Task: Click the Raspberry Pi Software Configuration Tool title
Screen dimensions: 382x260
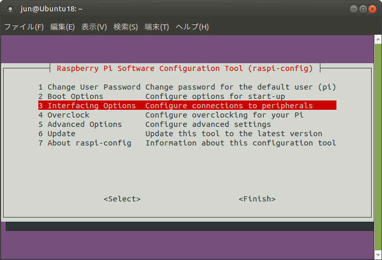Action: pyautogui.click(x=185, y=68)
